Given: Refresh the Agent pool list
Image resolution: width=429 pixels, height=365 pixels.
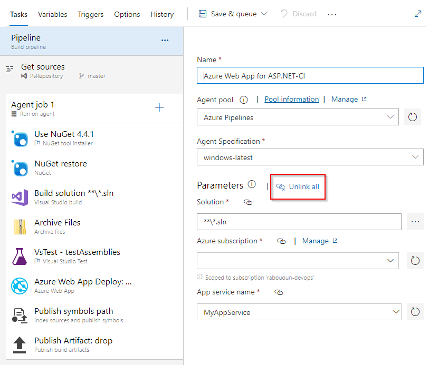Looking at the screenshot, I should 413,117.
